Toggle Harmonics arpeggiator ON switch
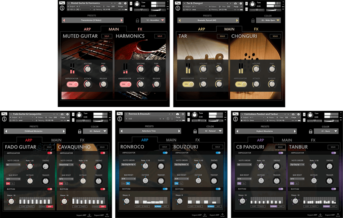 (125, 84)
